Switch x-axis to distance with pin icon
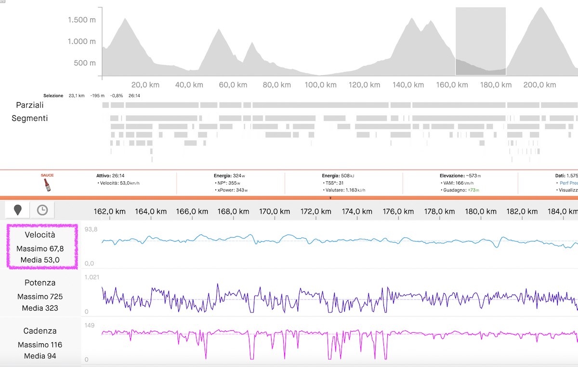This screenshot has height=367, width=578. 18,210
